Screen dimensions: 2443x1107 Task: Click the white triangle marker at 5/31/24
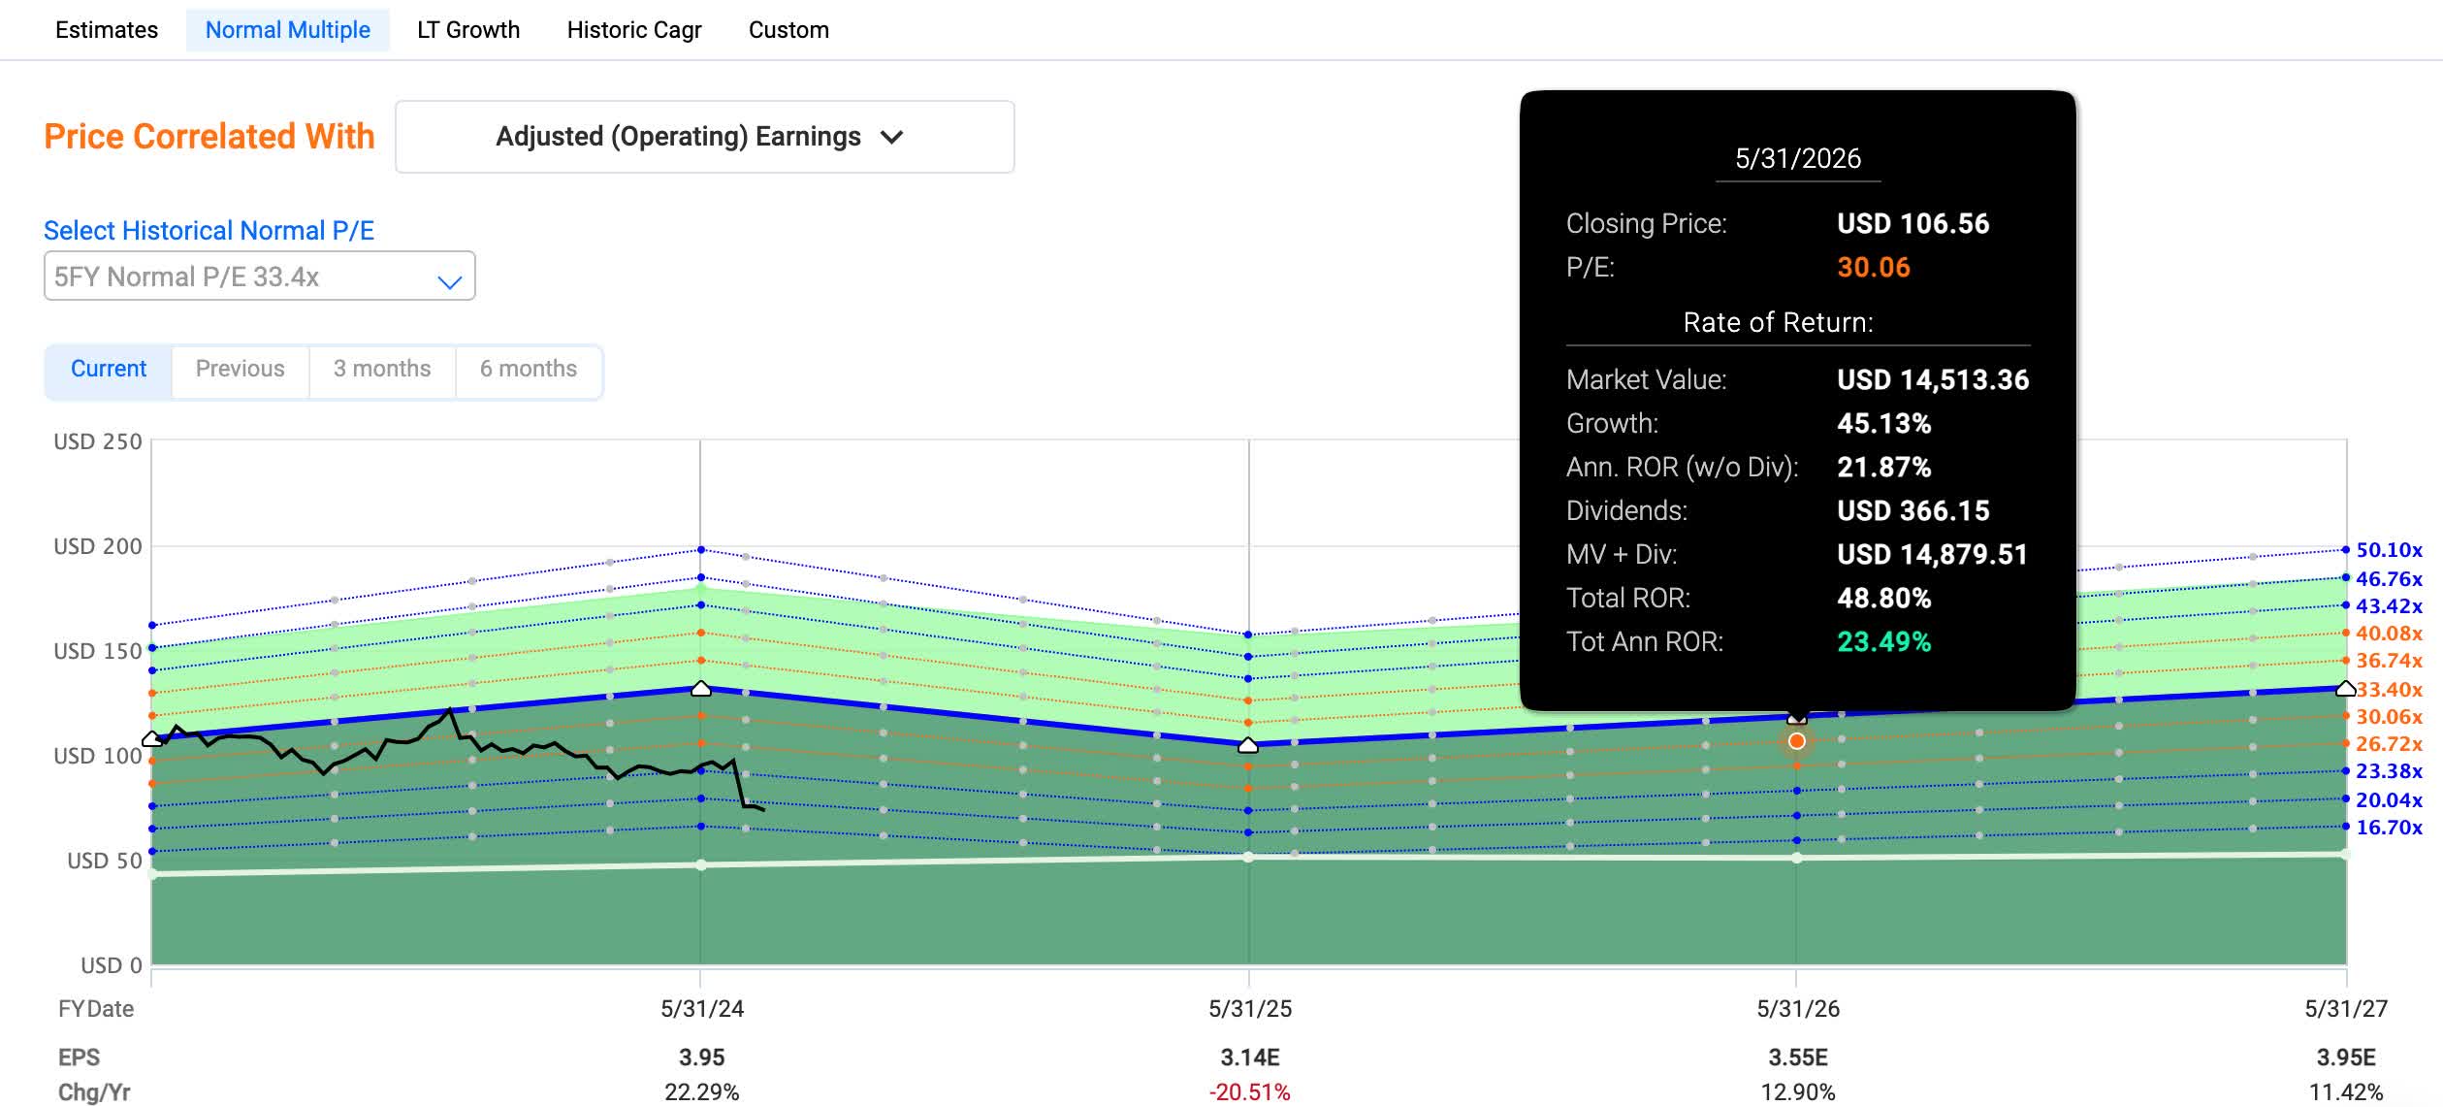[700, 689]
